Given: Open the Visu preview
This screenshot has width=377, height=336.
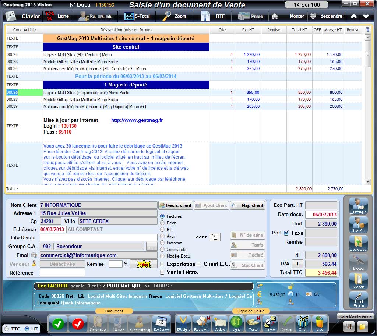Looking at the screenshot, I should (x=320, y=324).
